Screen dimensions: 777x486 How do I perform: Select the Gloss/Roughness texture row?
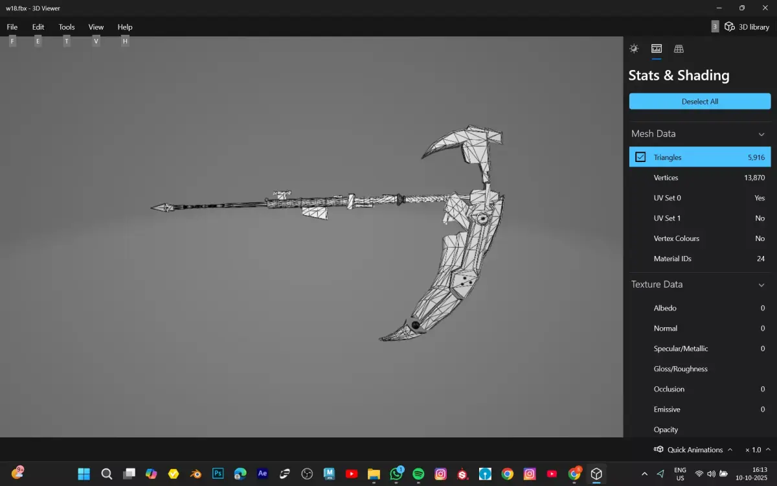(x=700, y=369)
